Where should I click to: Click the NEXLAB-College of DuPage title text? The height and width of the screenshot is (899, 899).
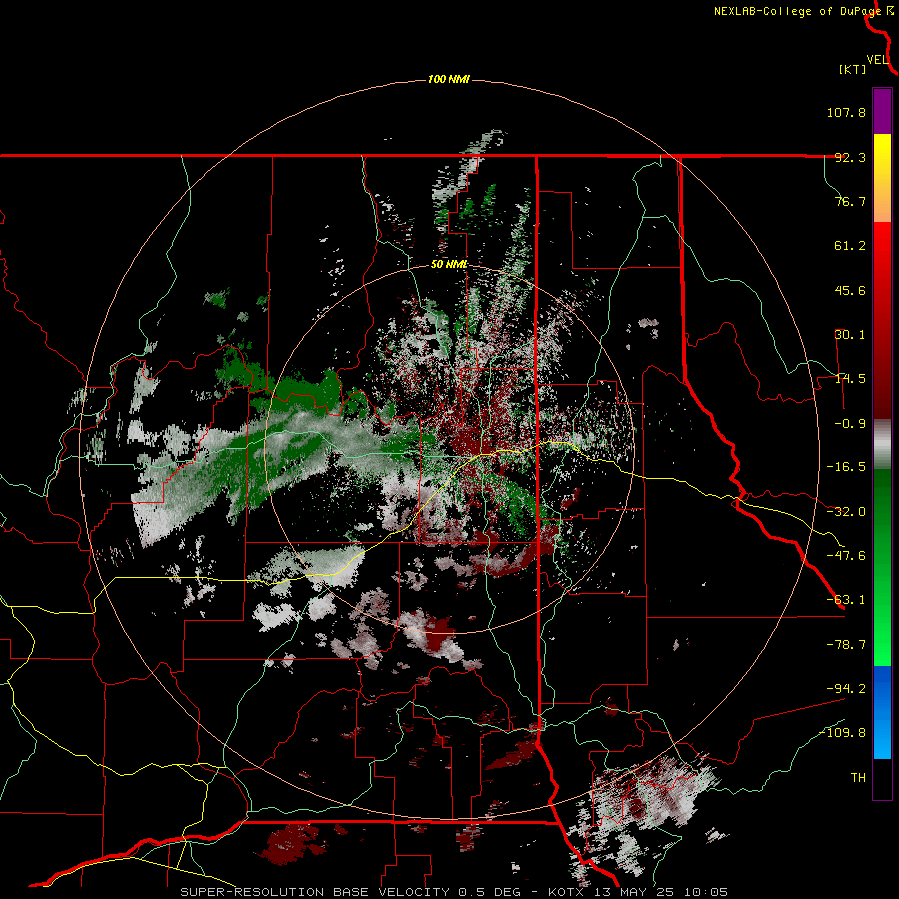click(x=797, y=11)
